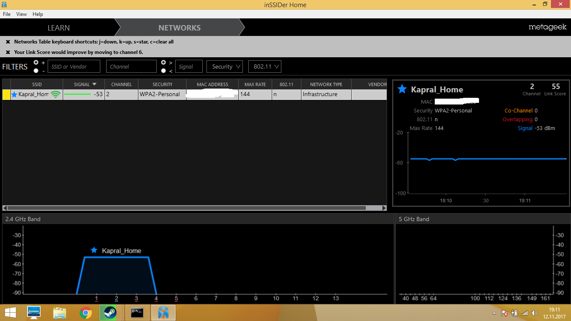
Task: Click the -53 signal value in the table row
Action: (98, 94)
